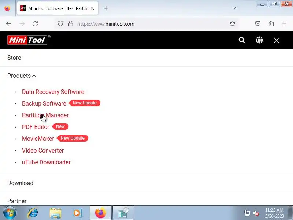Open Firefox View pinned icon

pyautogui.click(x=7, y=8)
